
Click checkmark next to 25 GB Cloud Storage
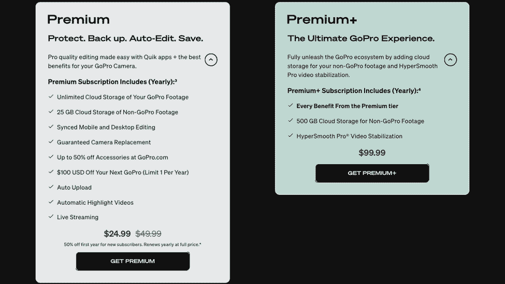(51, 112)
